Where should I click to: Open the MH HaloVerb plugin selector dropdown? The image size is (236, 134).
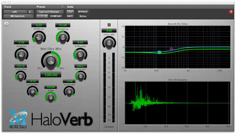point(18,16)
